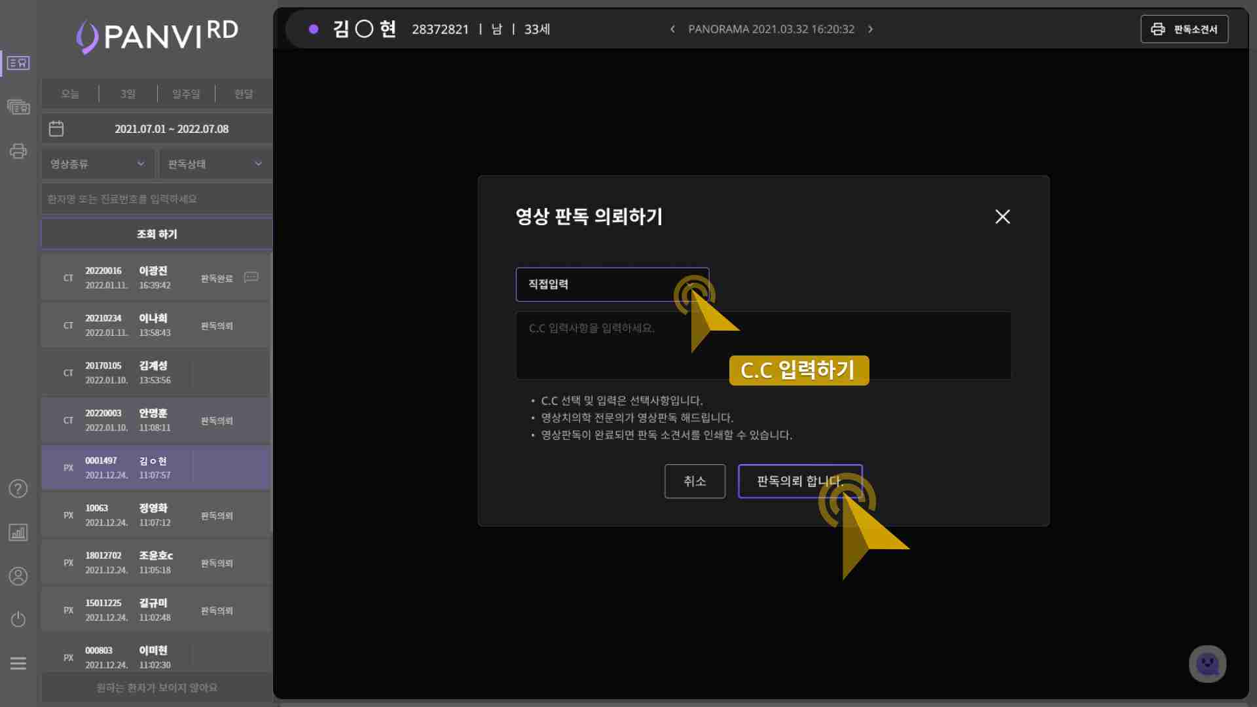Click the printer icon in the sidebar
Image resolution: width=1257 pixels, height=707 pixels.
pyautogui.click(x=18, y=151)
